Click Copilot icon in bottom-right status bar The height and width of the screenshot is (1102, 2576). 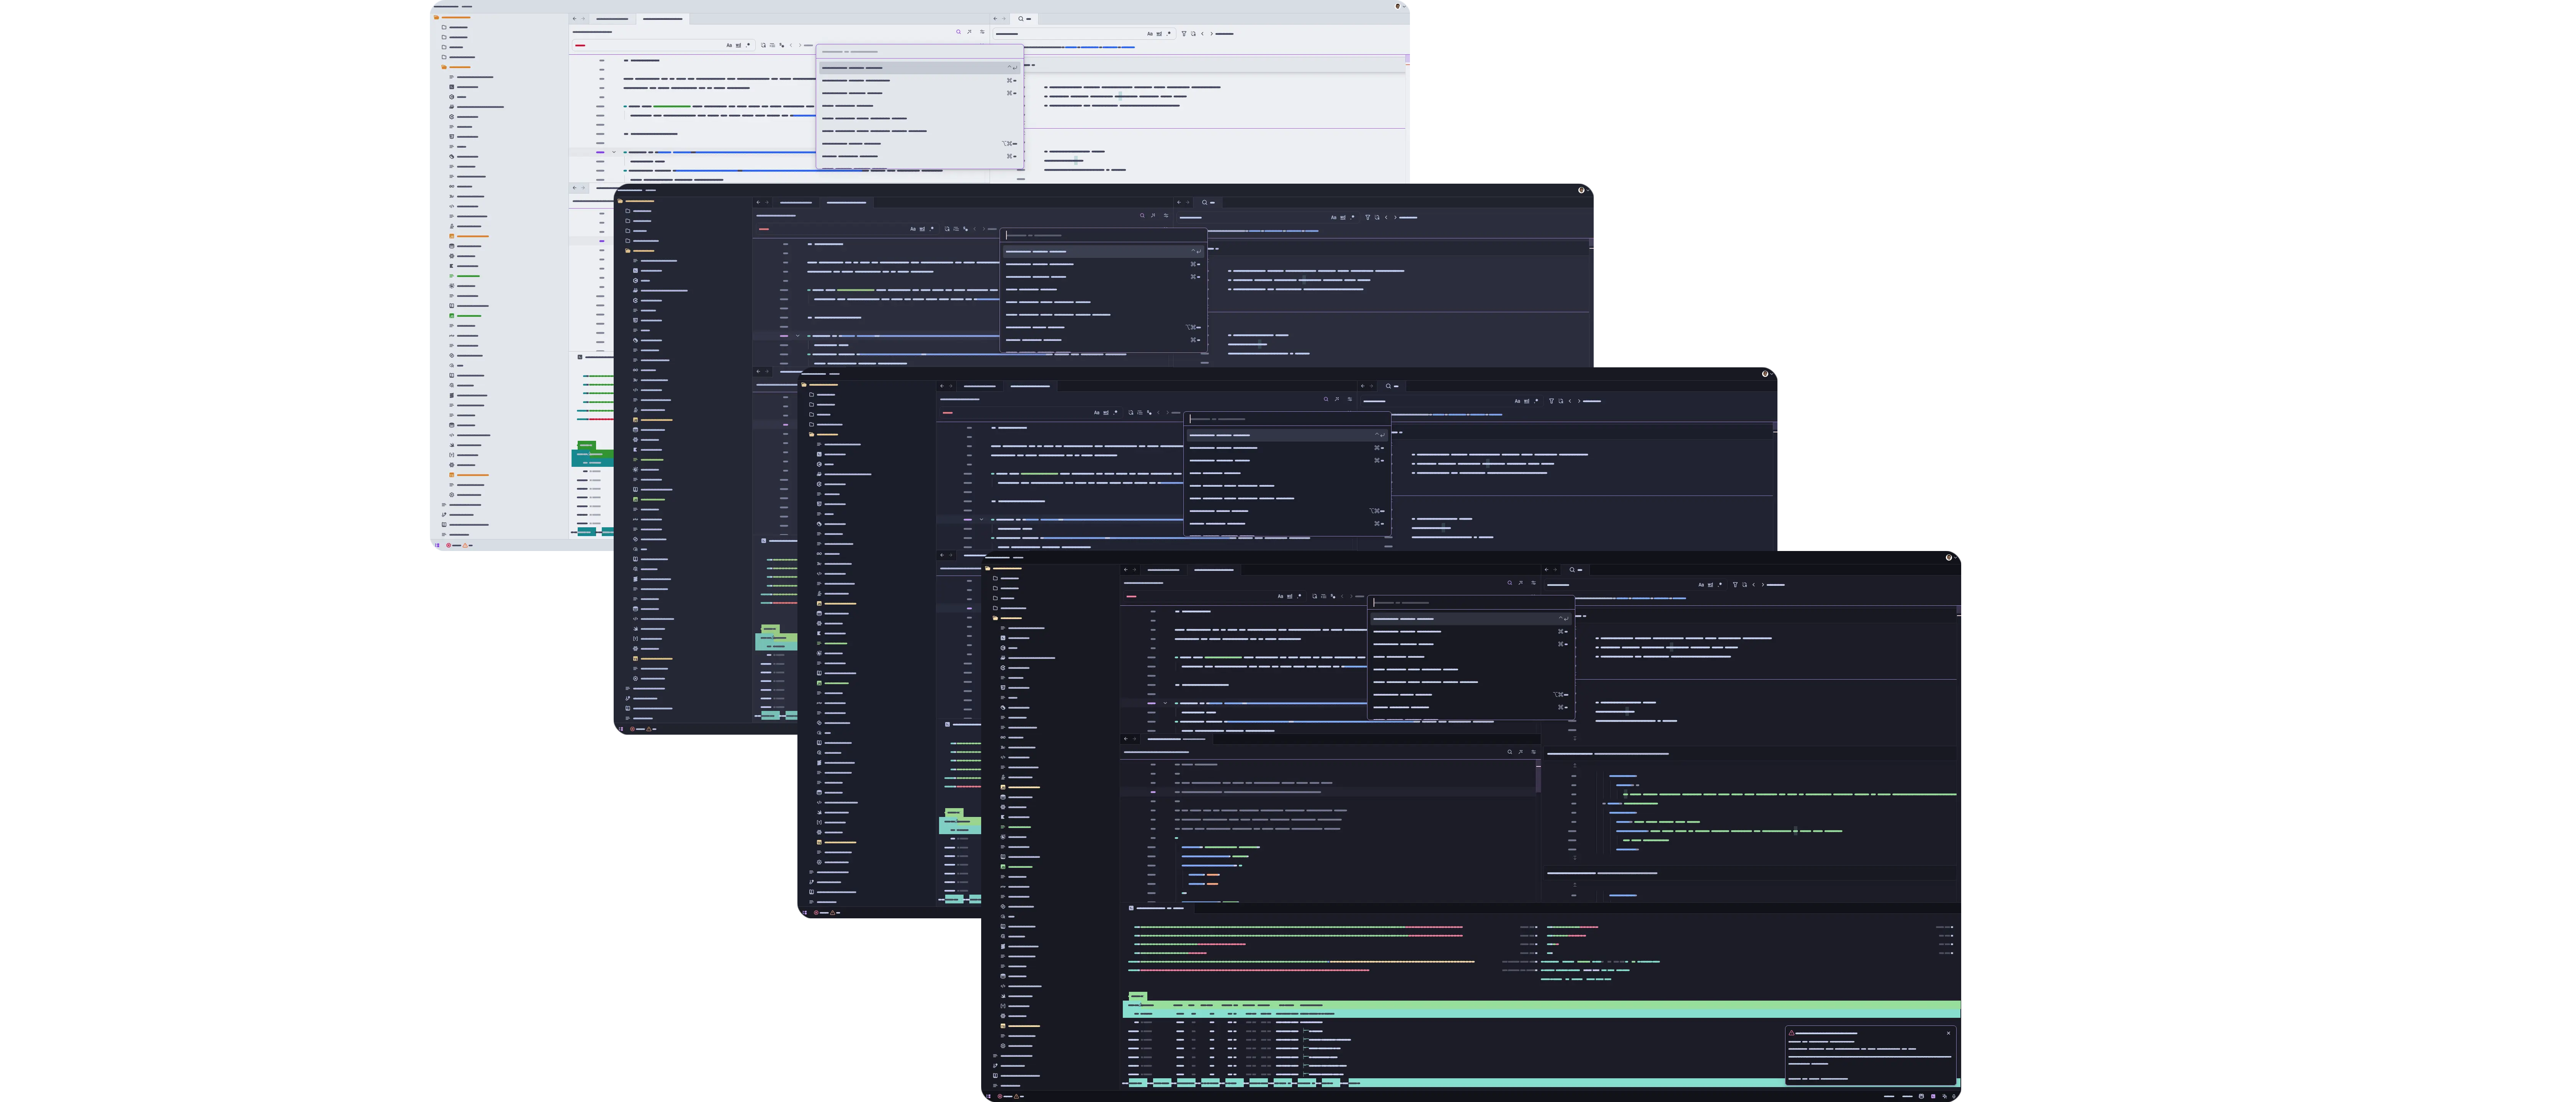coord(1921,1096)
